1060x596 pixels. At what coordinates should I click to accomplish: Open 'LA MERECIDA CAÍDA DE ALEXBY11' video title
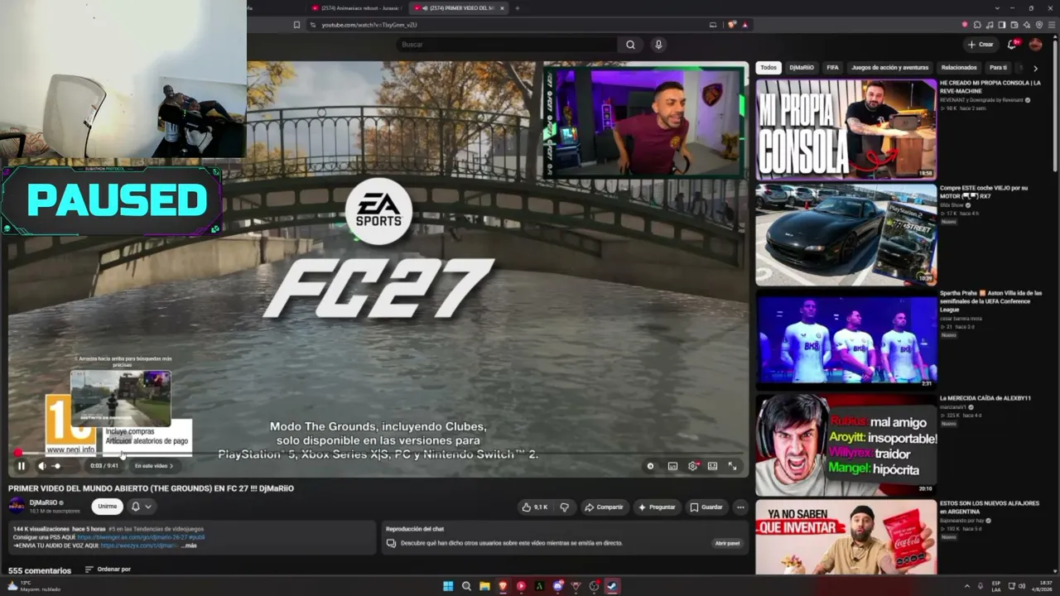[985, 398]
